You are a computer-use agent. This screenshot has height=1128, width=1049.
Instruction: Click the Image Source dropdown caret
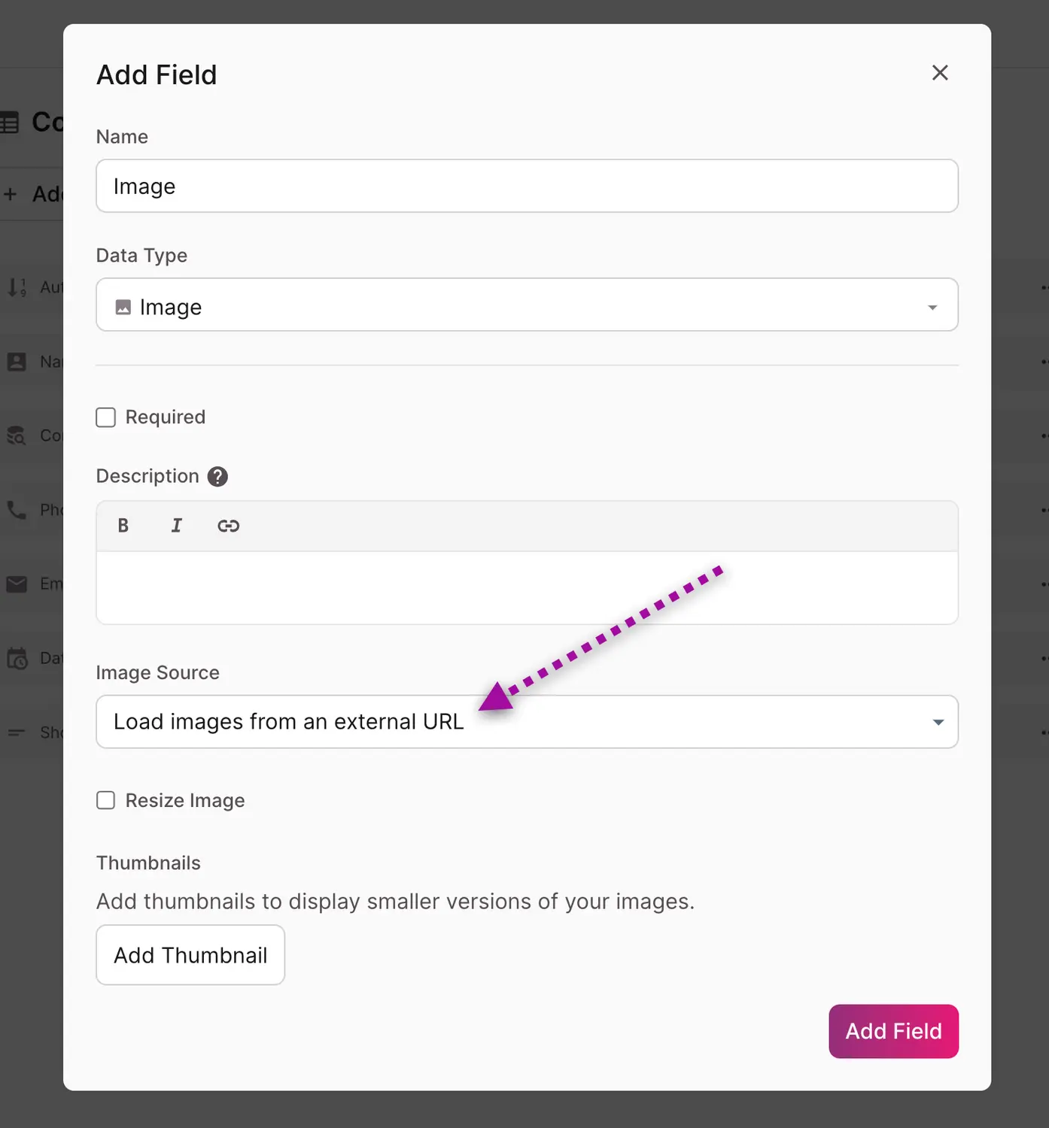[938, 723]
